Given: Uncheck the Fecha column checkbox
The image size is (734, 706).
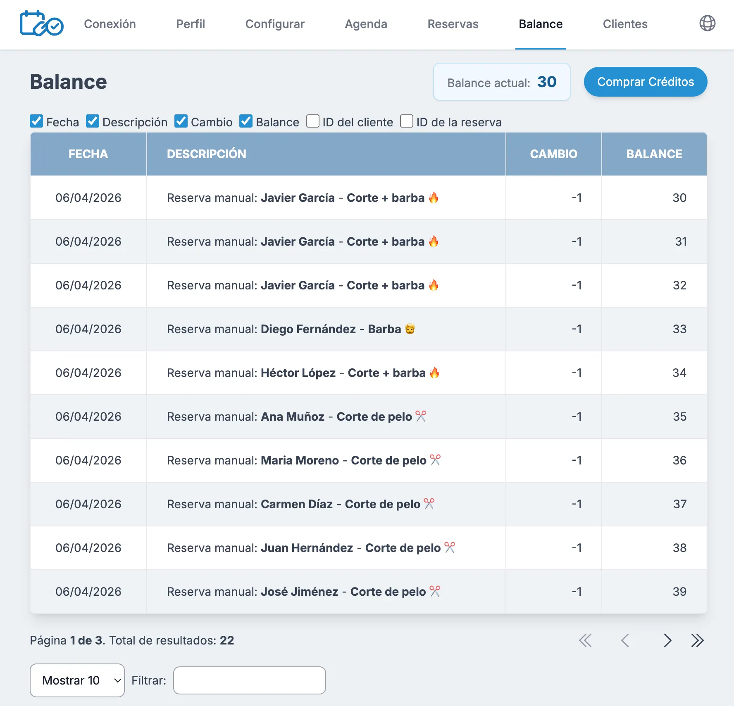Looking at the screenshot, I should [x=37, y=121].
